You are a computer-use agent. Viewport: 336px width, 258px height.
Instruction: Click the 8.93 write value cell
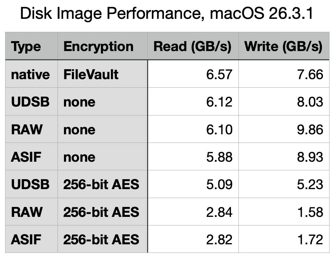coord(310,157)
